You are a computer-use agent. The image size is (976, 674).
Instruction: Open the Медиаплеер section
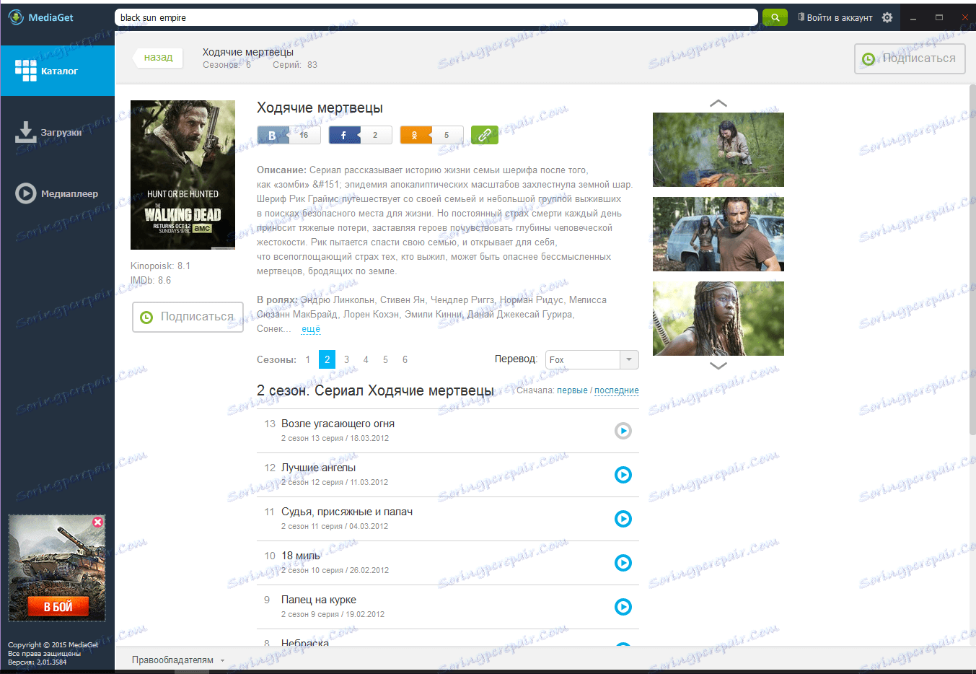click(x=58, y=193)
